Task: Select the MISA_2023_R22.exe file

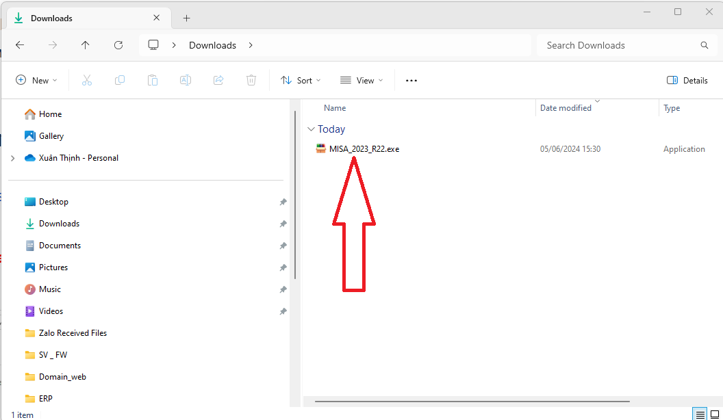Action: pos(364,149)
